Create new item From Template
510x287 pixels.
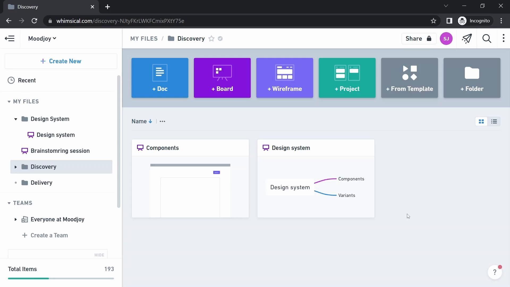(x=409, y=78)
